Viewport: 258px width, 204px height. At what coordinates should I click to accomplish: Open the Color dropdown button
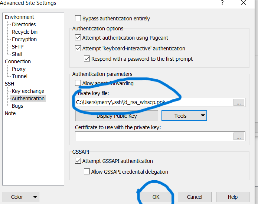21,197
